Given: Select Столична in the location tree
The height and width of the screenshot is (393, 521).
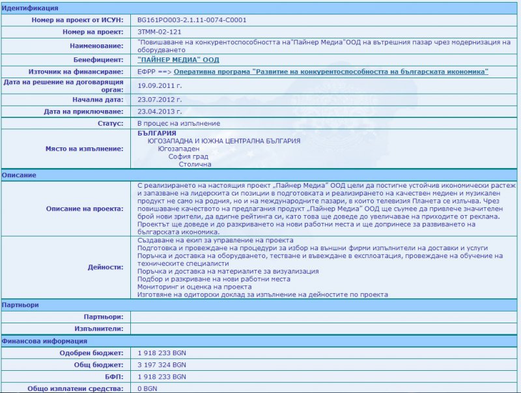Looking at the screenshot, I should coord(195,164).
